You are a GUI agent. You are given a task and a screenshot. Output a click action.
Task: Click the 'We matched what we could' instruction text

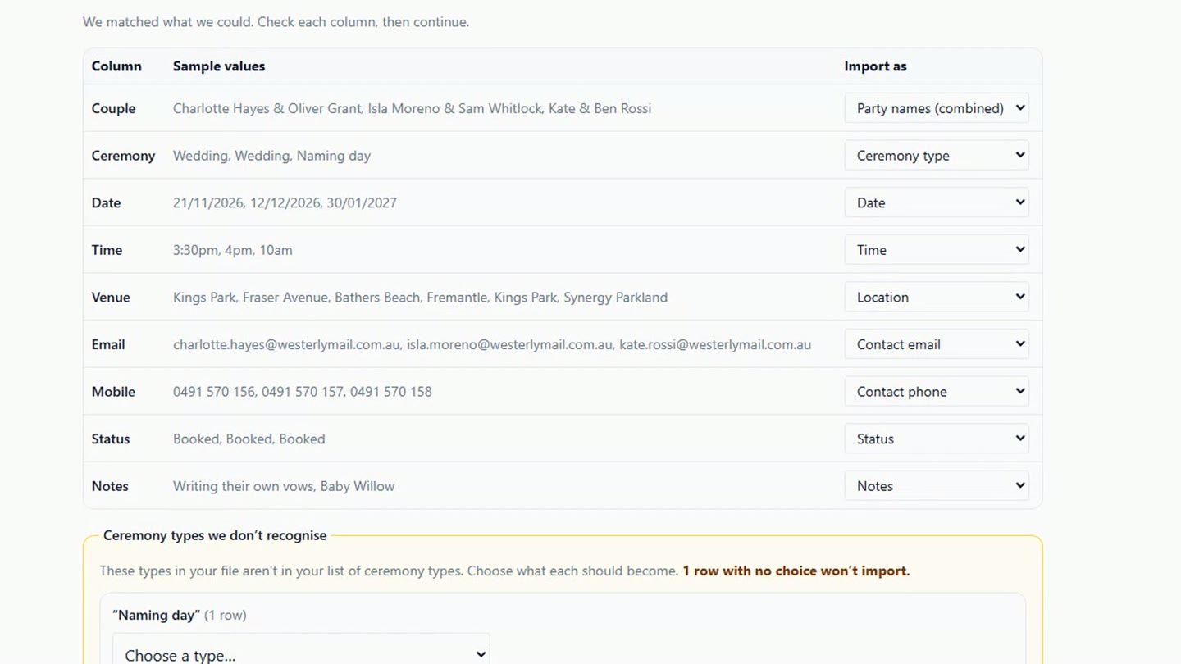tap(276, 22)
